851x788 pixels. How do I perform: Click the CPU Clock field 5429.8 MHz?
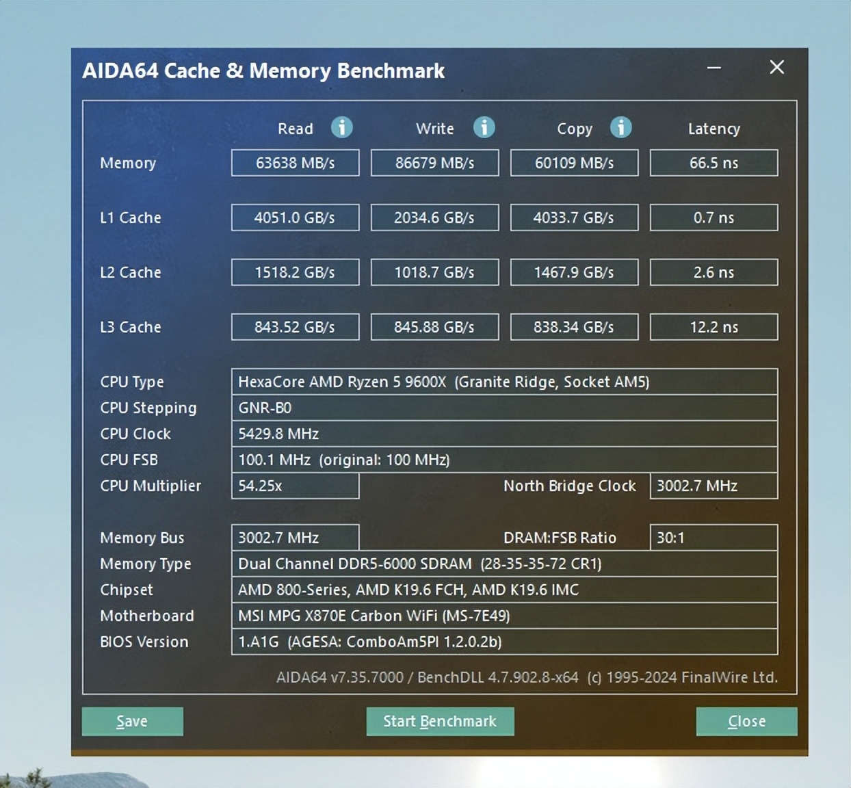504,434
